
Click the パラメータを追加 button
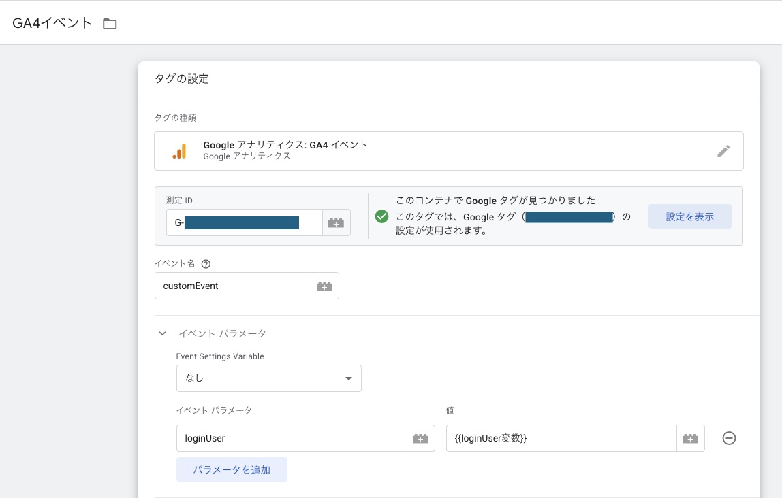point(232,469)
